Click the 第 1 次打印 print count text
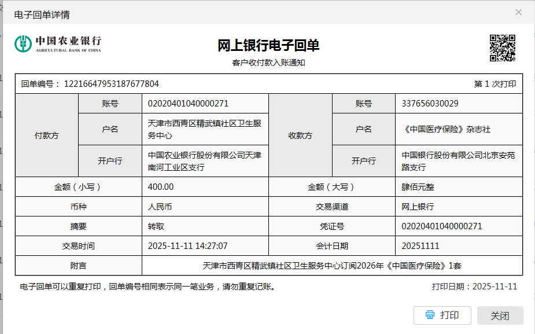Viewport: 535px width, 334px height. [x=495, y=84]
